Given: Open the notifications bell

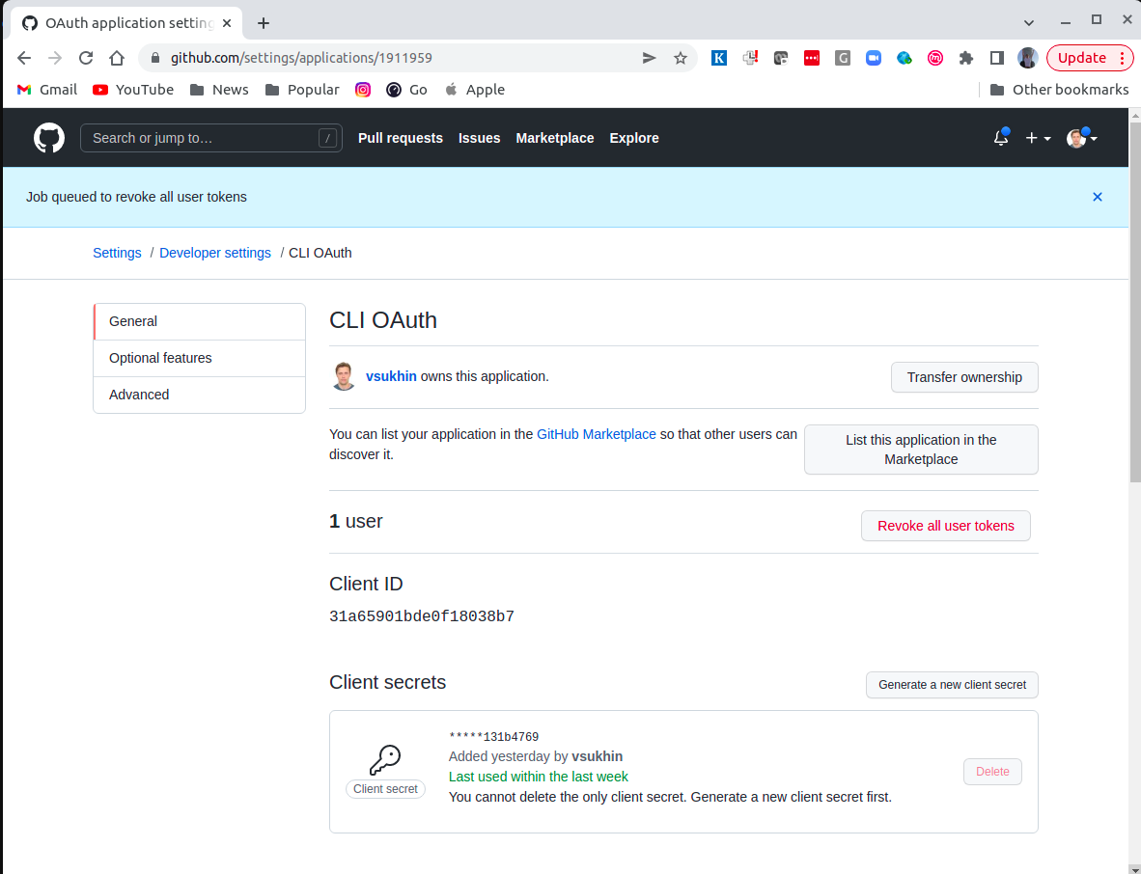Looking at the screenshot, I should point(1001,137).
